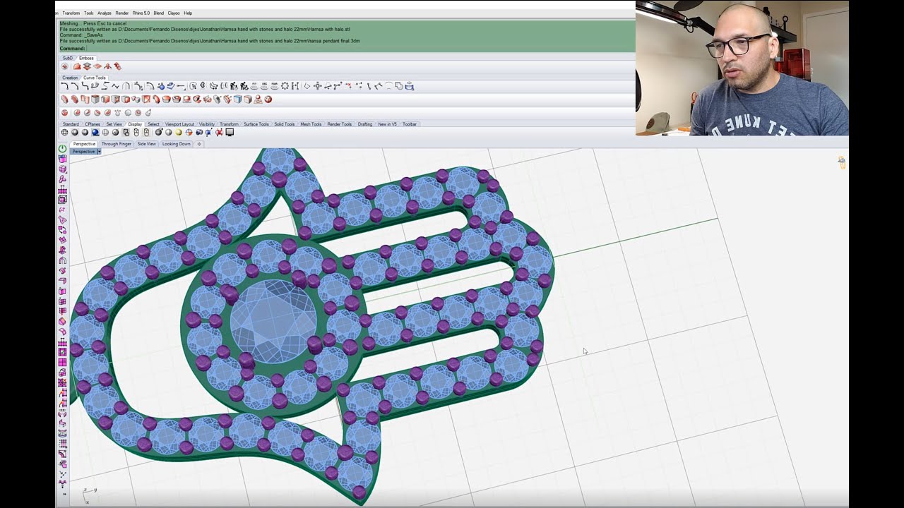This screenshot has width=904, height=508.
Task: Open the Surface Tools tab
Action: pyautogui.click(x=256, y=124)
